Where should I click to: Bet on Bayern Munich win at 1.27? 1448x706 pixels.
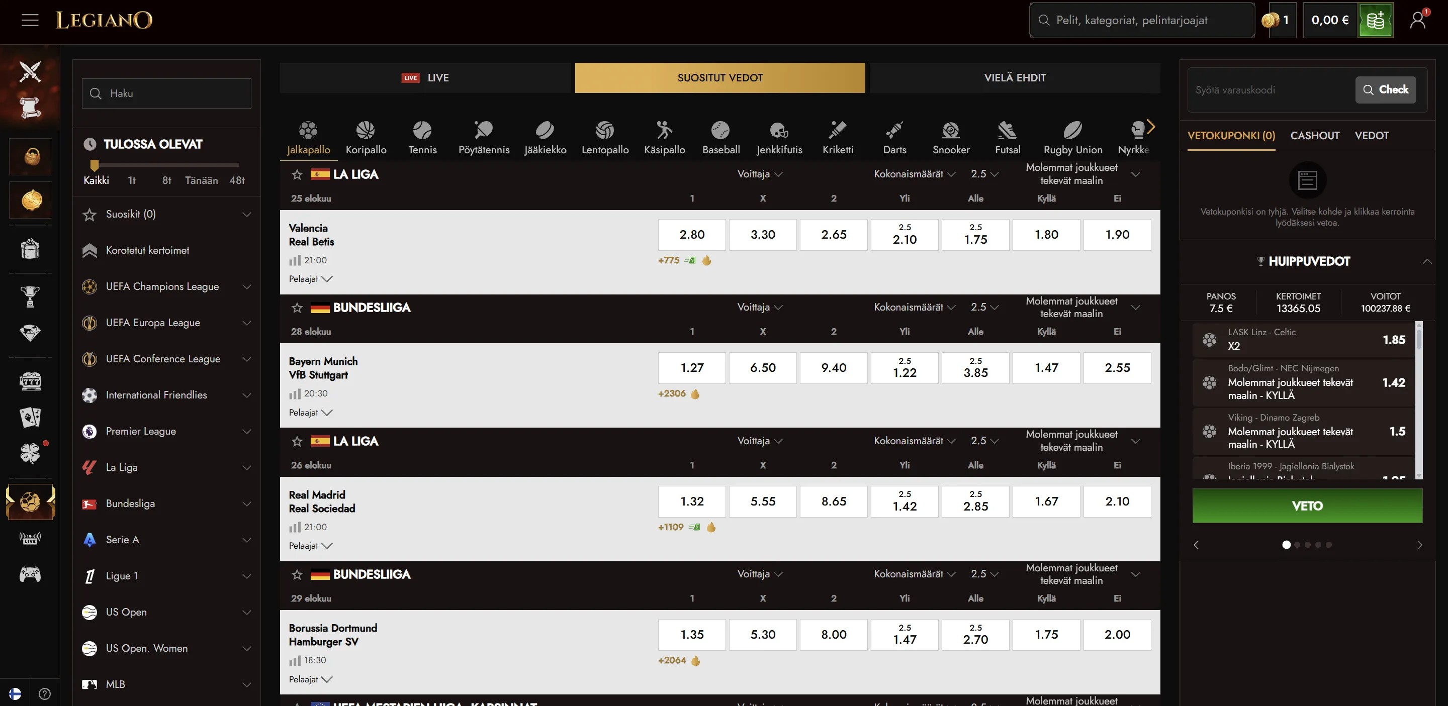coord(691,368)
